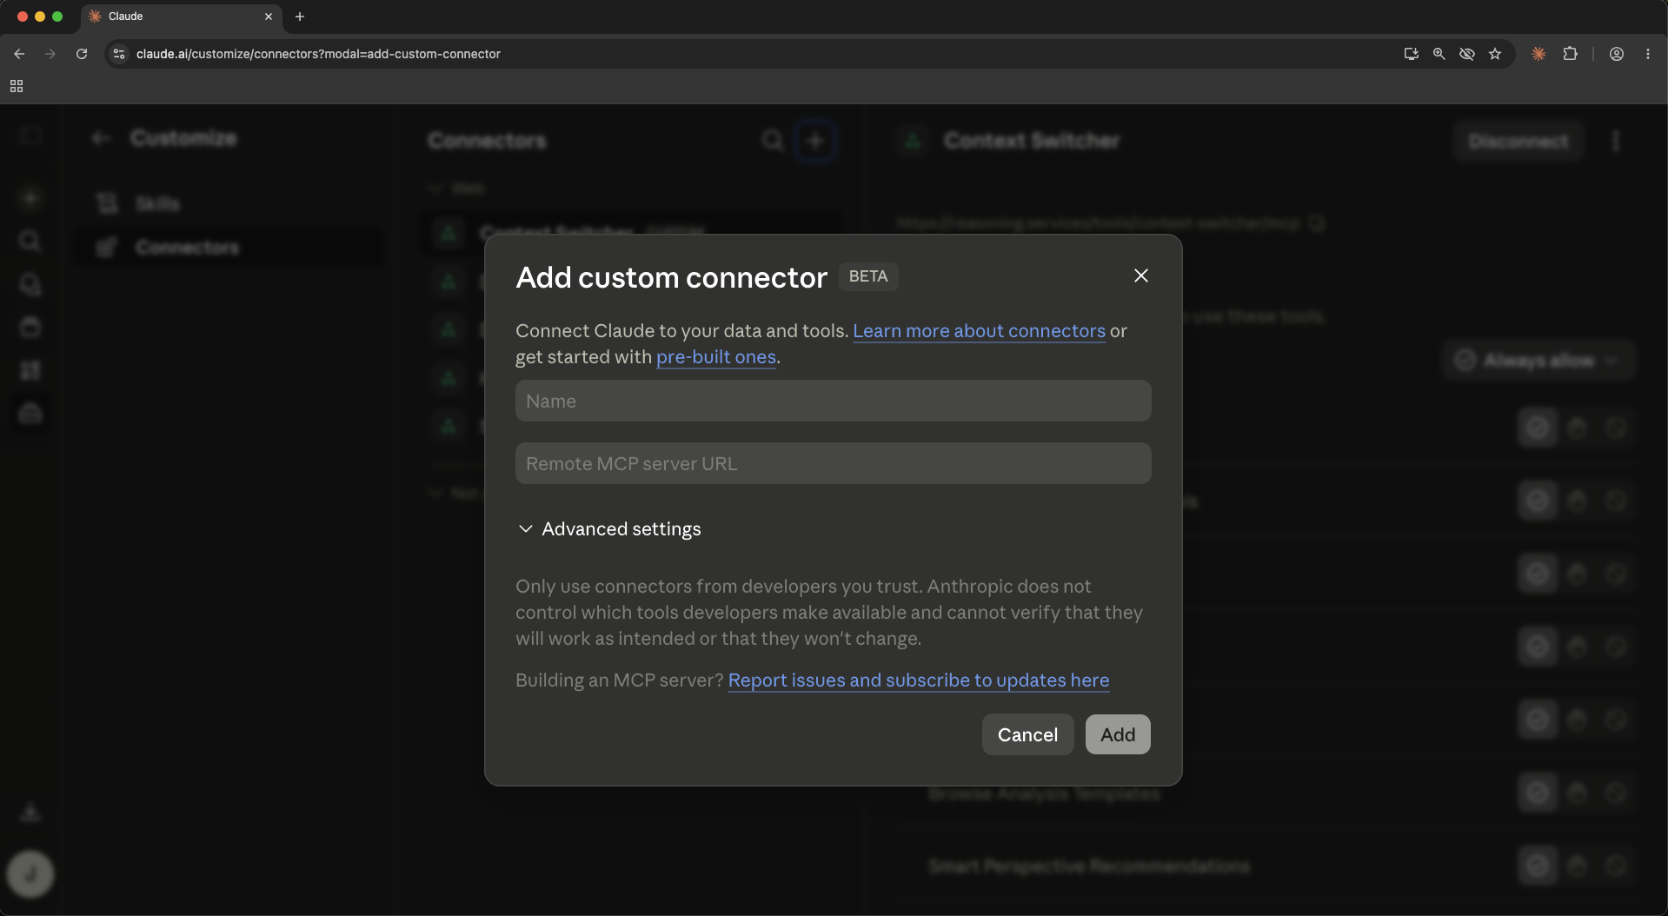Bookmark this page with the star
The height and width of the screenshot is (916, 1668).
(x=1495, y=54)
